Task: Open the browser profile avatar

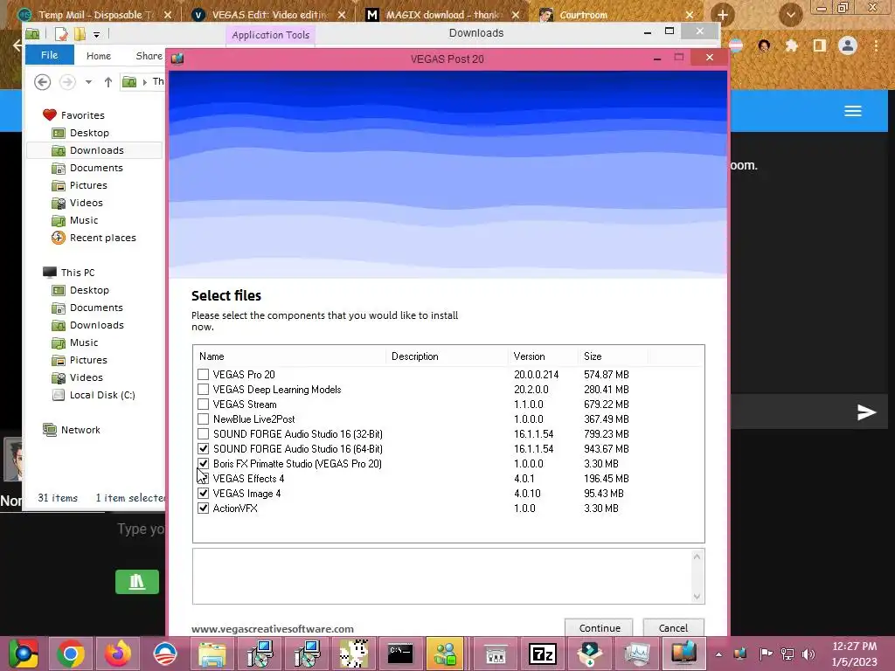Action: (x=848, y=45)
